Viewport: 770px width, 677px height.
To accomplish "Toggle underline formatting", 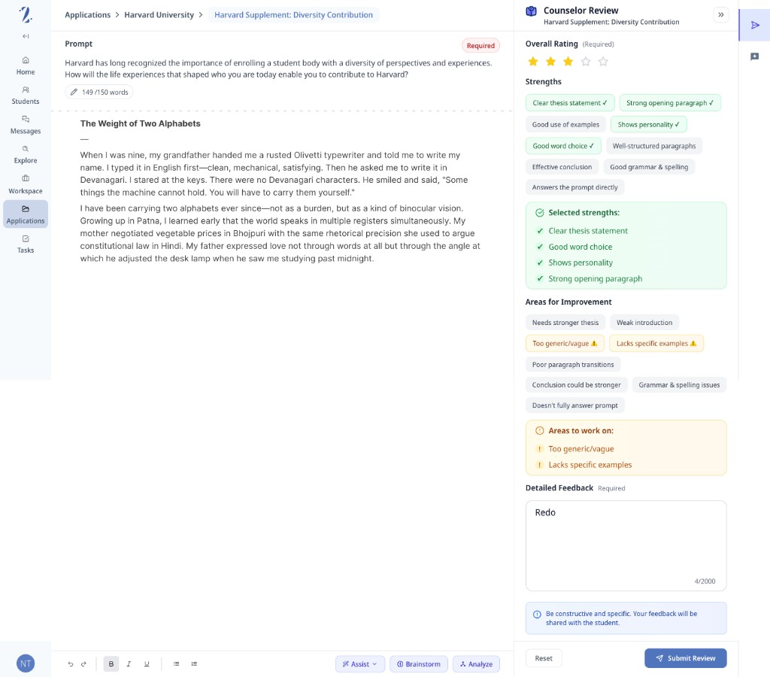I will coord(147,663).
